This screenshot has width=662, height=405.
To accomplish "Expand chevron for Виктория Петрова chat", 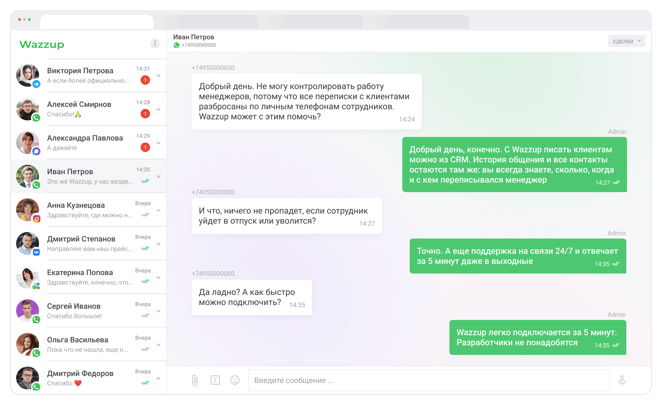I will [158, 76].
